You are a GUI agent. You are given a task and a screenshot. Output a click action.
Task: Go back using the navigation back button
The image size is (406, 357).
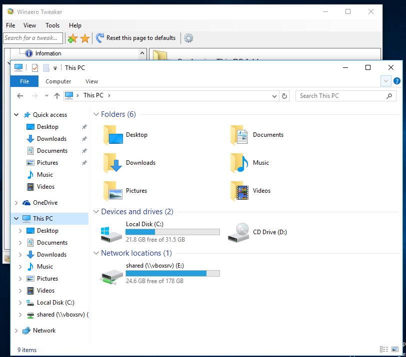[19, 95]
